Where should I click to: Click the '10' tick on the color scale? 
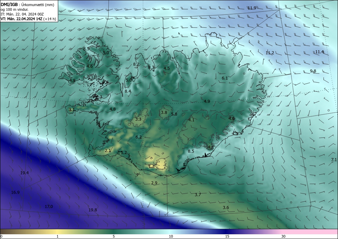tap(171, 237)
